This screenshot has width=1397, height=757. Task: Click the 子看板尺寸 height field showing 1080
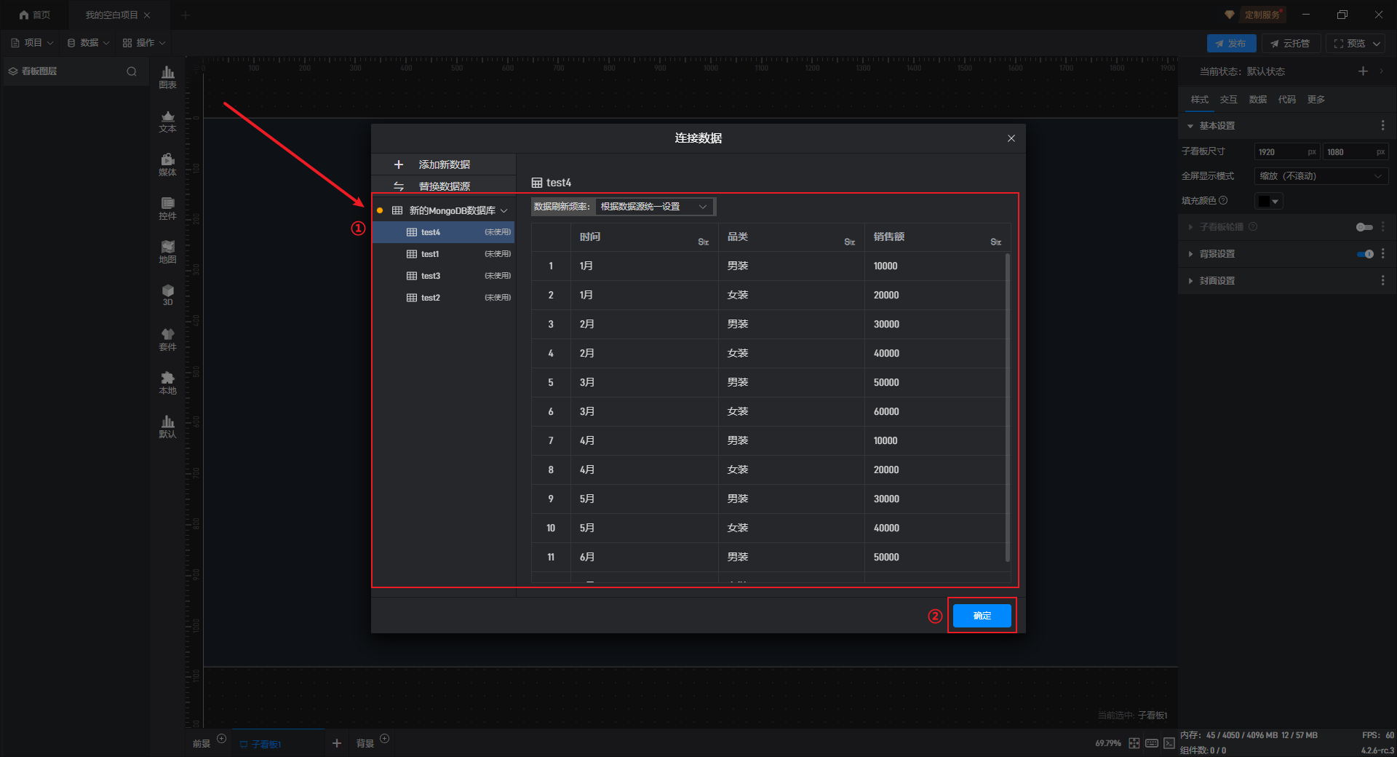[1355, 152]
